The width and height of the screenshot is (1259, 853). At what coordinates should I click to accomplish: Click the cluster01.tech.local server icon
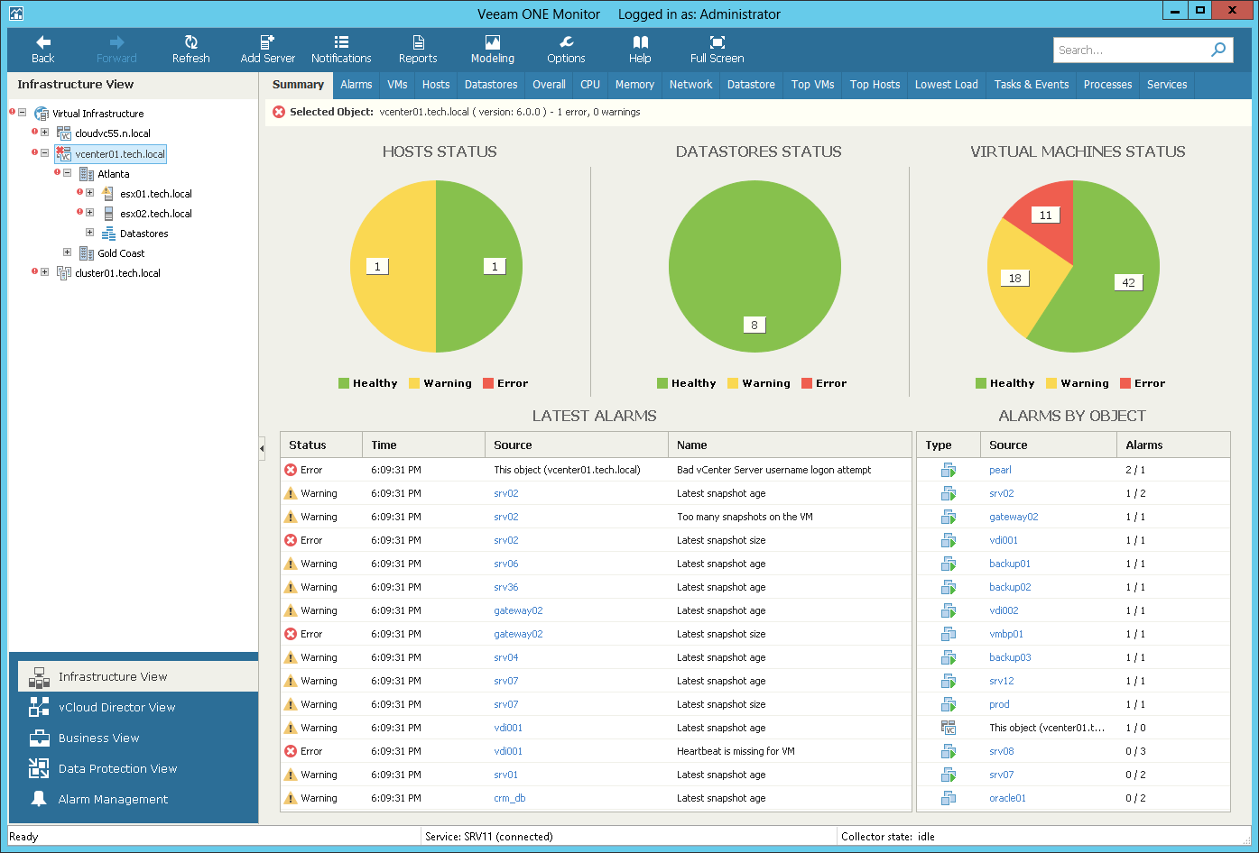click(64, 273)
